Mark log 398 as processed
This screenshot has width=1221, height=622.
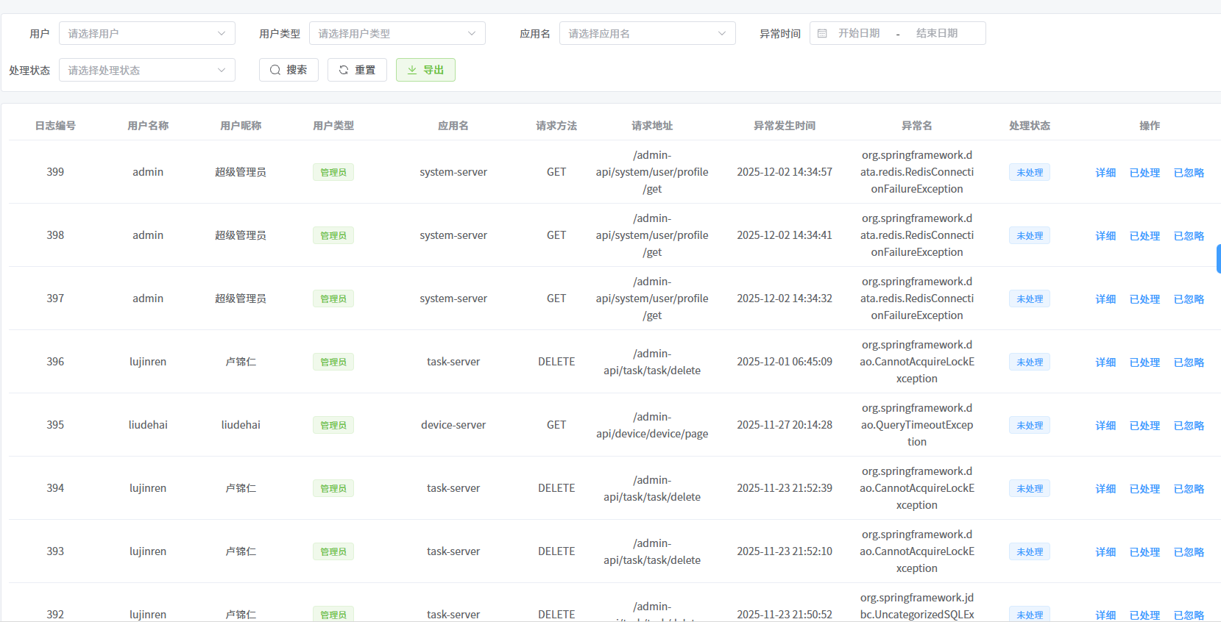click(1144, 236)
